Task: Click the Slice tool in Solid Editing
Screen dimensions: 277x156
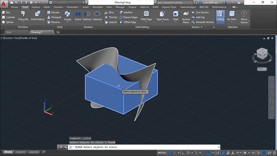Action: point(109,13)
